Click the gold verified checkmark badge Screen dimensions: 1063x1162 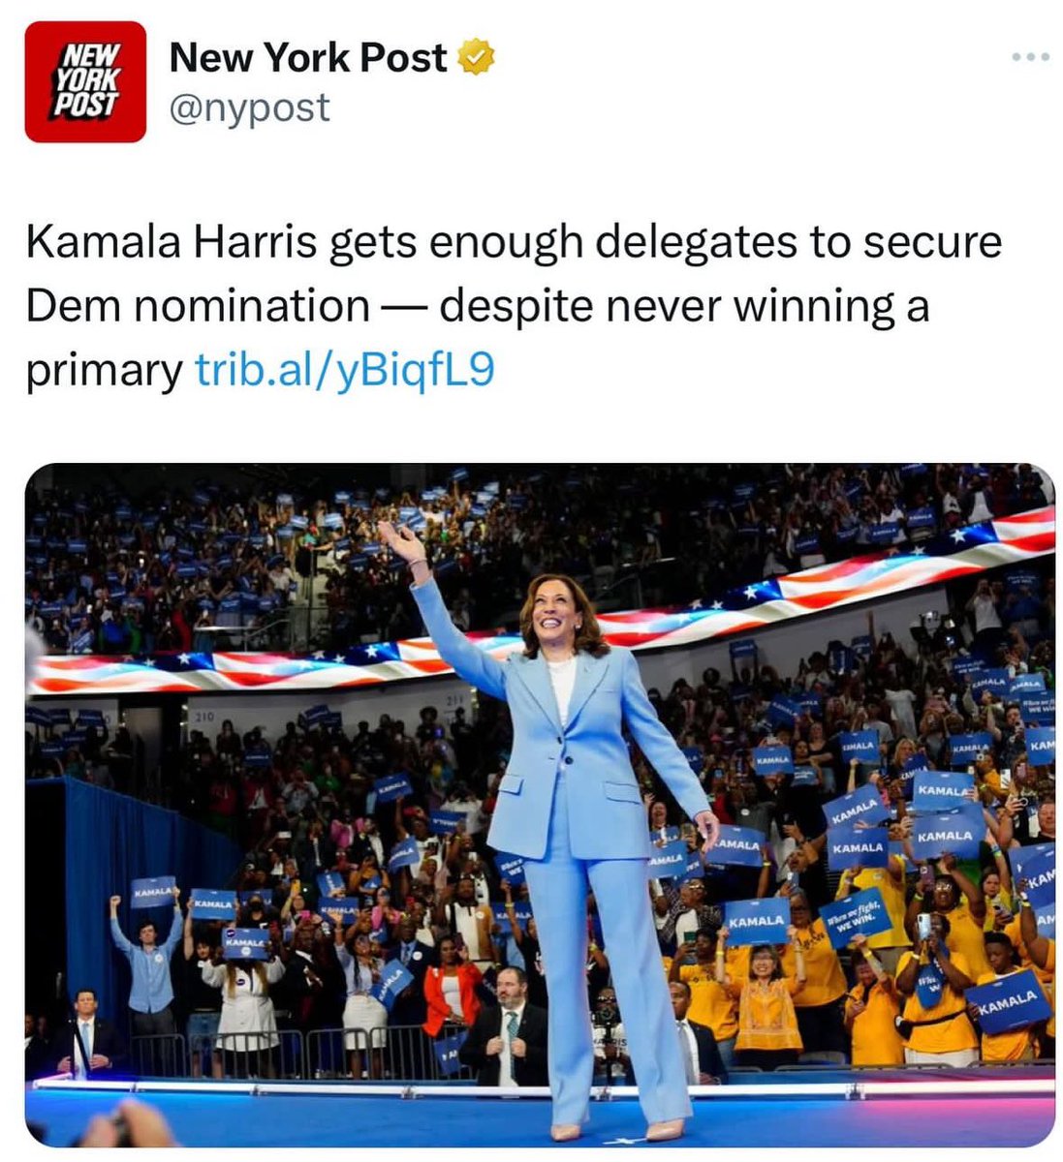[x=477, y=59]
